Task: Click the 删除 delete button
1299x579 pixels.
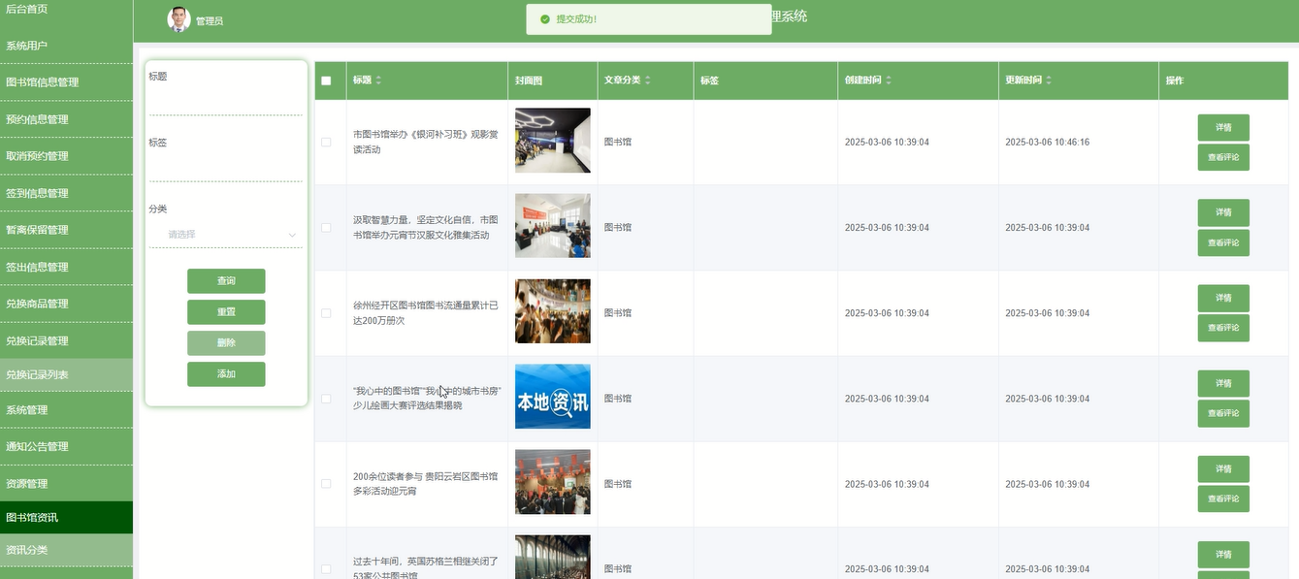Action: point(226,343)
